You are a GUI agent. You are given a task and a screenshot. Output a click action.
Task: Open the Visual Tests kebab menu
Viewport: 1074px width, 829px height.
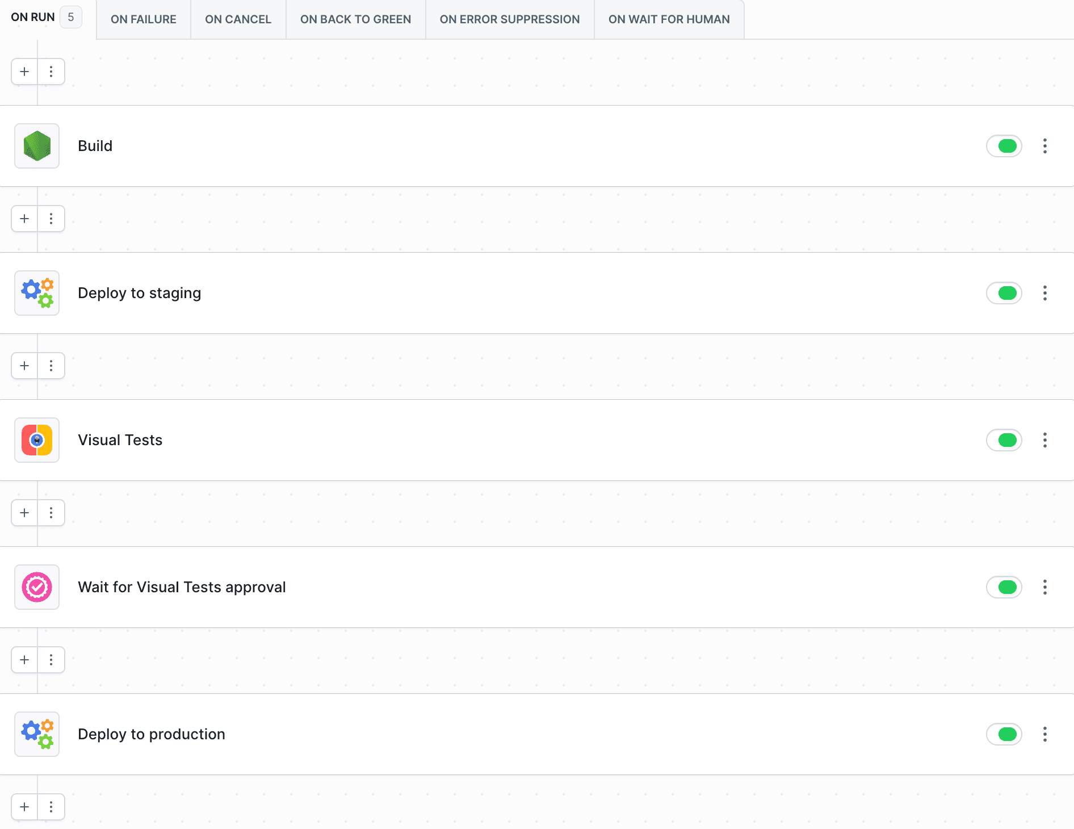[1044, 440]
